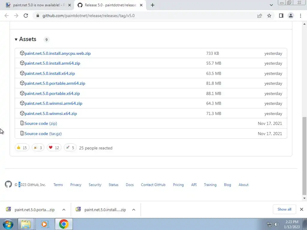Download paint.net.5.0.winmsi.x64.zip
The width and height of the screenshot is (307, 230).
click(51, 114)
